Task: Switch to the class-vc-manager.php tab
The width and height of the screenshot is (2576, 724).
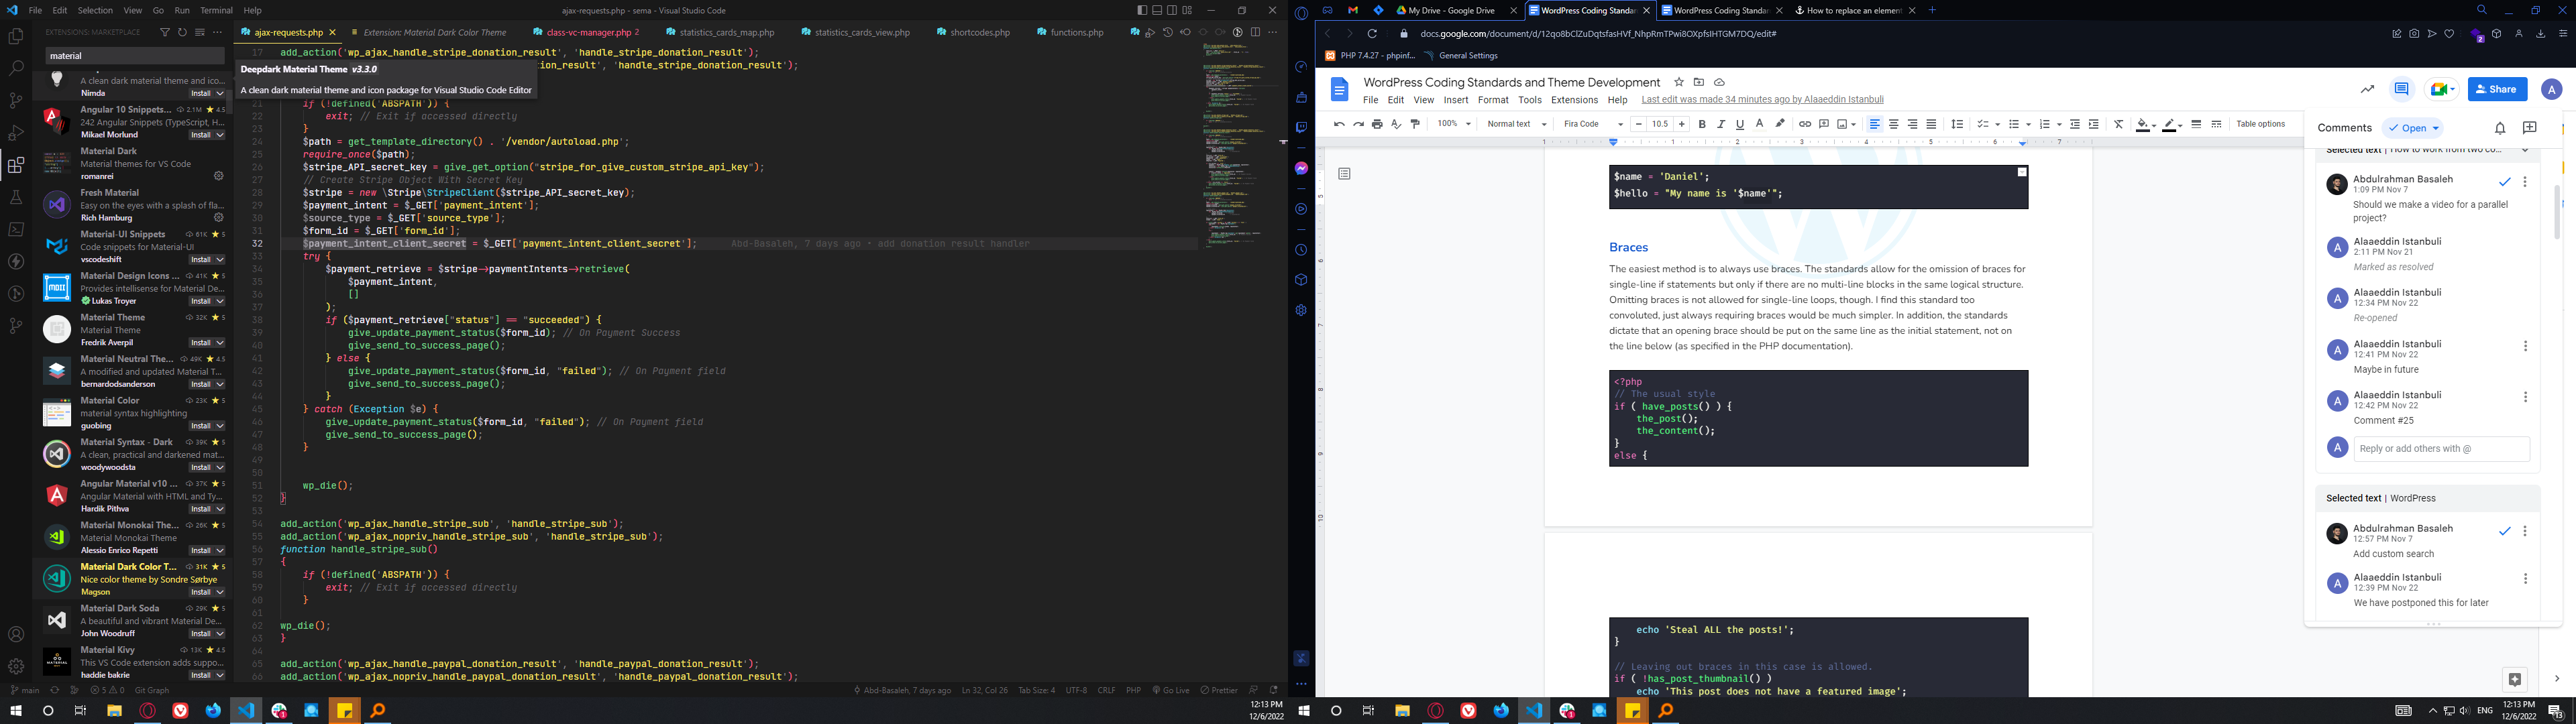Action: coord(587,32)
